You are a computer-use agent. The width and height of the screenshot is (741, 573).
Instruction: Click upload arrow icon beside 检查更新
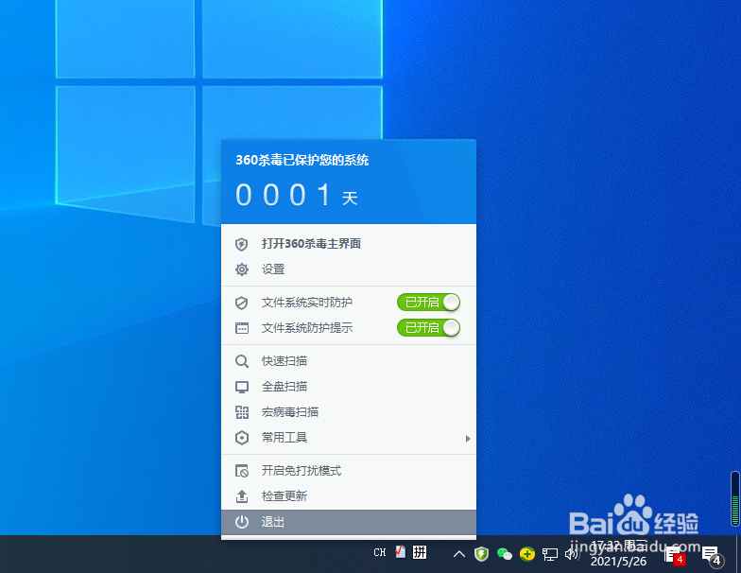[x=242, y=496]
